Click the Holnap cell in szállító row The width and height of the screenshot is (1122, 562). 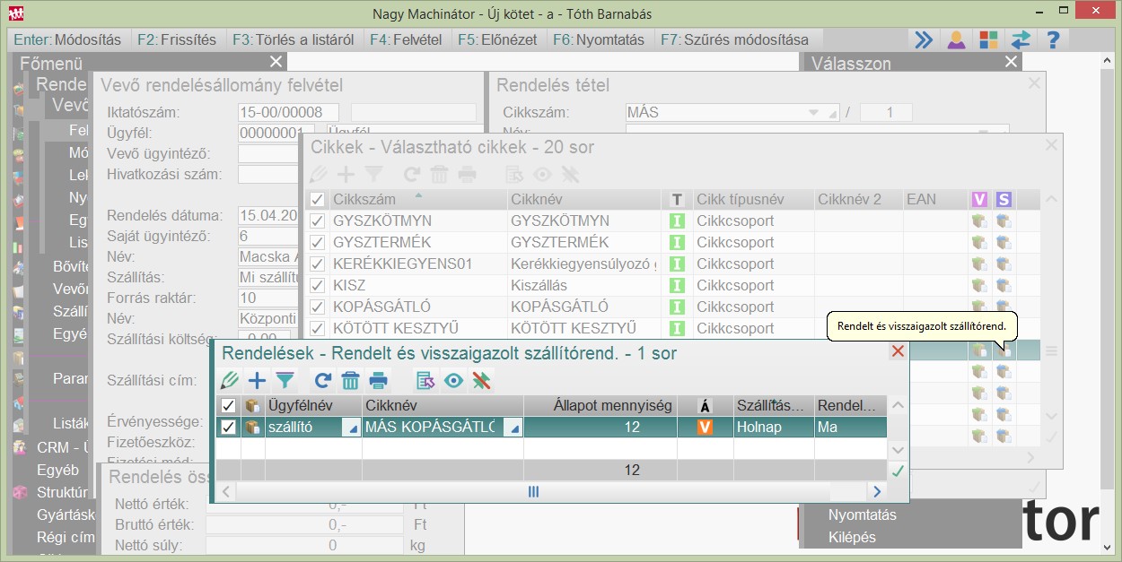(773, 428)
